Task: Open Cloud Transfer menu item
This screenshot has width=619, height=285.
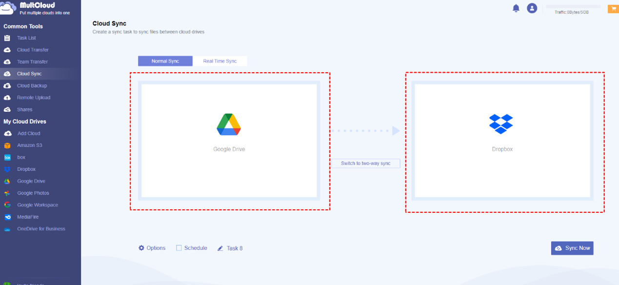Action: pyautogui.click(x=33, y=50)
